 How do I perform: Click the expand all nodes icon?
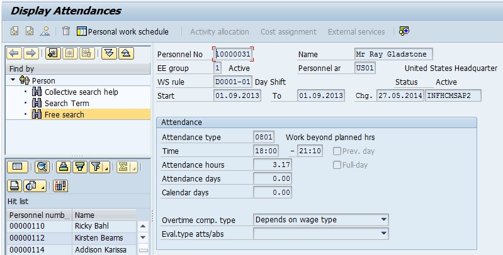pyautogui.click(x=110, y=53)
